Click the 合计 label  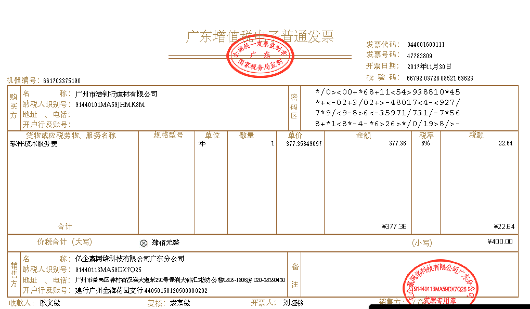(x=64, y=227)
